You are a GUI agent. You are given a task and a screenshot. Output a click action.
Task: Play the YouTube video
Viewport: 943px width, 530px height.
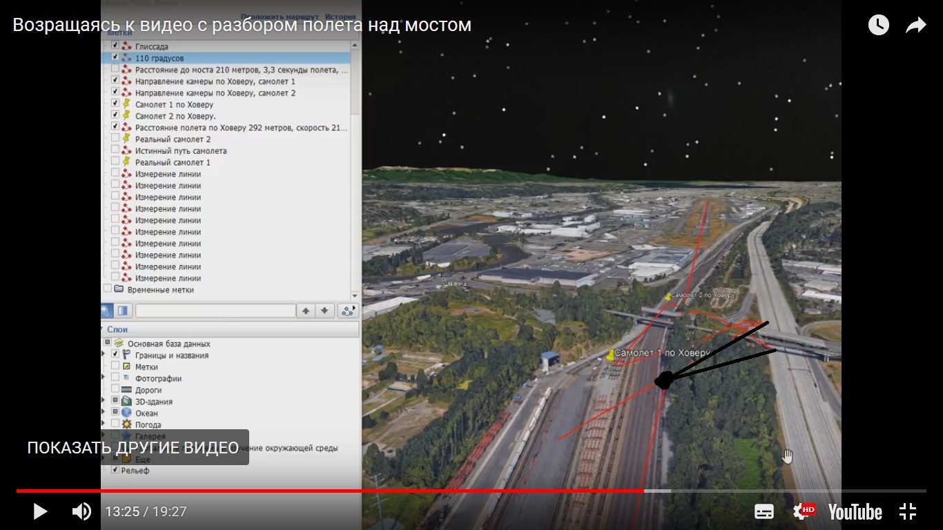[x=40, y=511]
